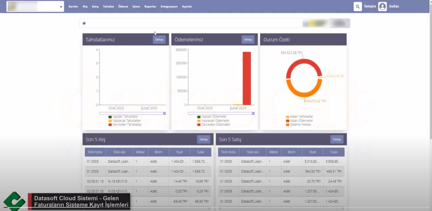Open the Dallas user profile avatar
This screenshot has width=432, height=211.
382,6
